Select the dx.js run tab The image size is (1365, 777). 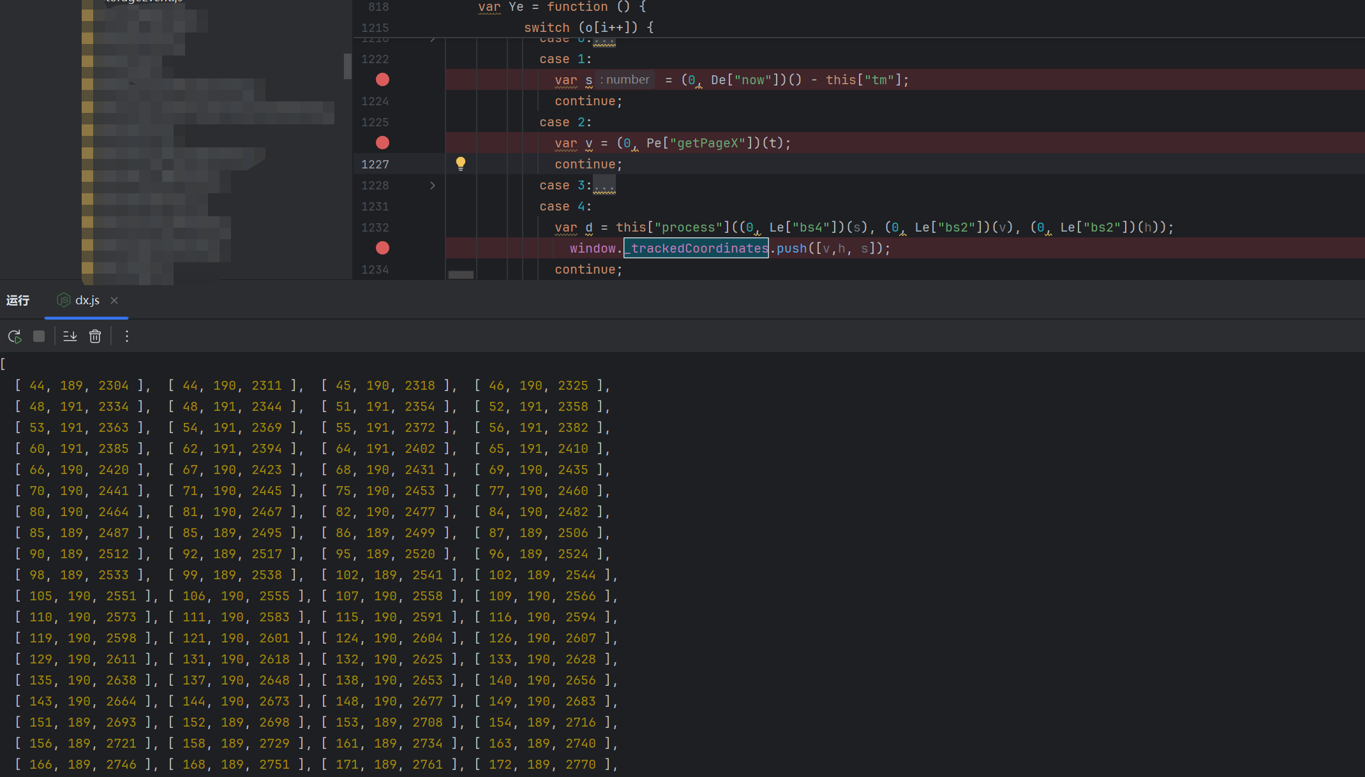click(x=87, y=300)
